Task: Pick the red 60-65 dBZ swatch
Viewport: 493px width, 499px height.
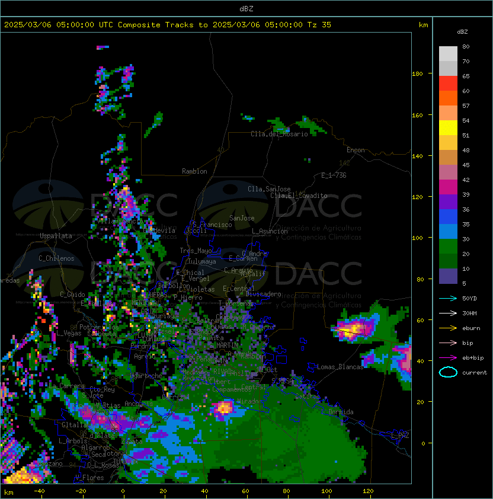Action: (448, 84)
